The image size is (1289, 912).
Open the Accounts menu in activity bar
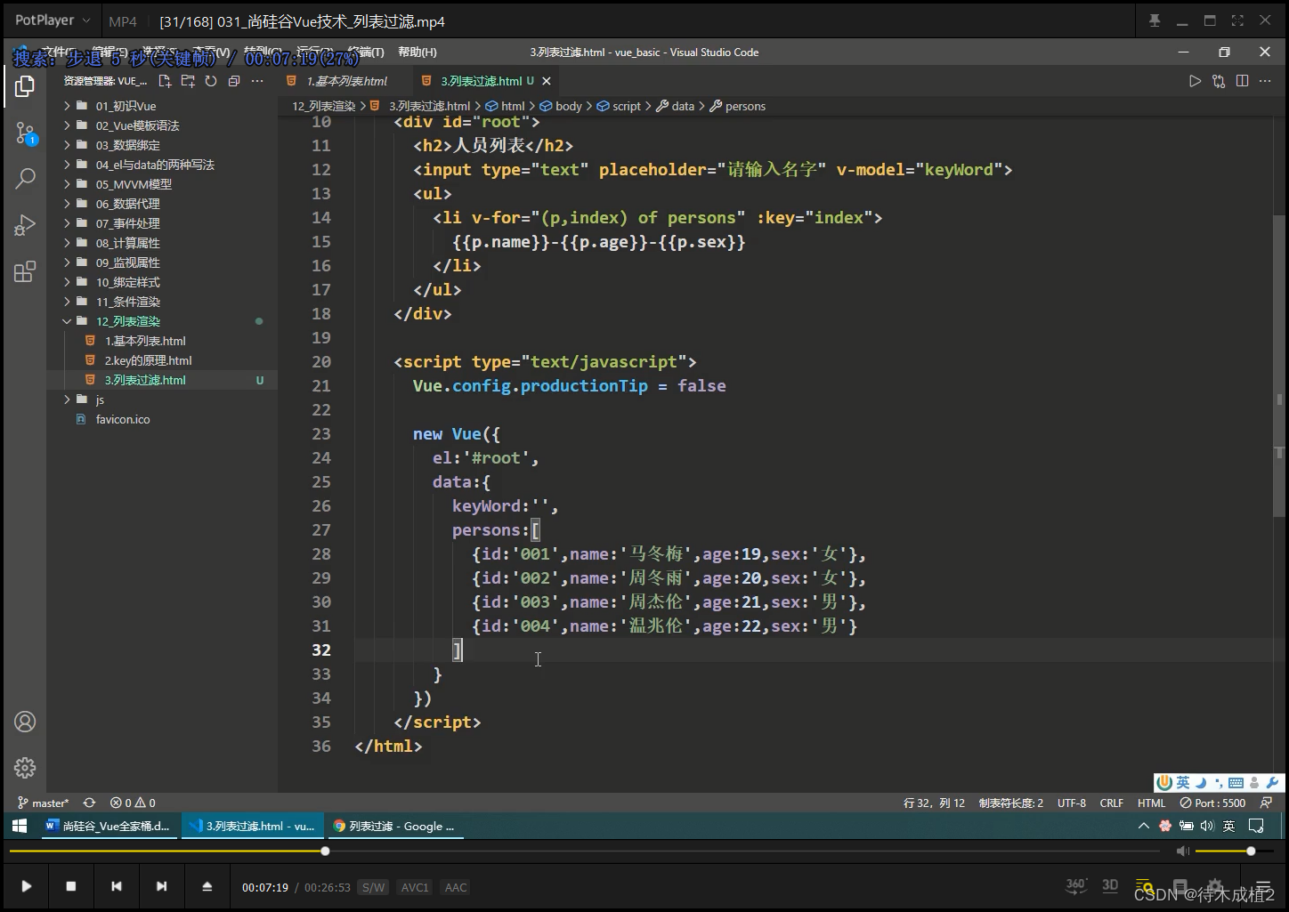(x=25, y=722)
